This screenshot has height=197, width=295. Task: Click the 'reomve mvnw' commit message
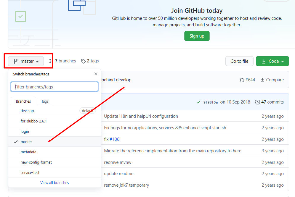tap(118, 162)
